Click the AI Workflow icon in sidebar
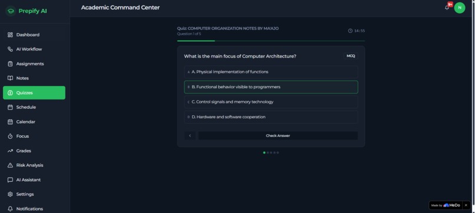475x213 pixels. [x=10, y=49]
